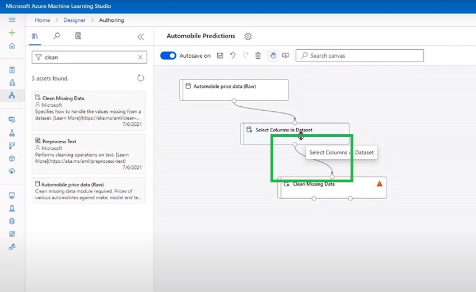This screenshot has height=292, width=476.
Task: Select Automobile price data (Raw) canvas node
Action: [x=234, y=90]
